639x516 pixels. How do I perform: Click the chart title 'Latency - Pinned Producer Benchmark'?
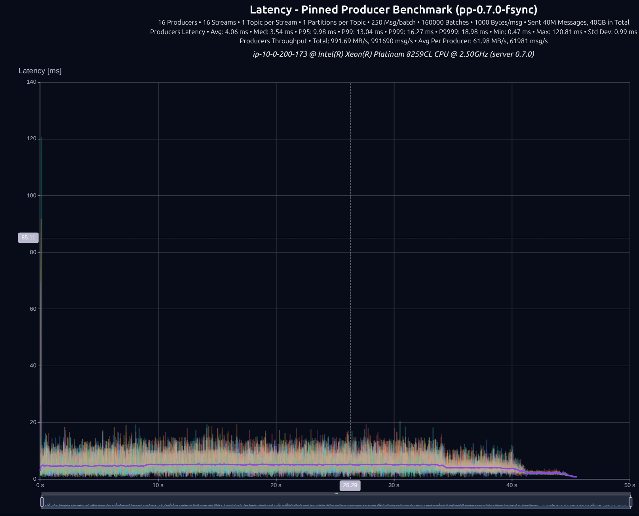pyautogui.click(x=393, y=10)
